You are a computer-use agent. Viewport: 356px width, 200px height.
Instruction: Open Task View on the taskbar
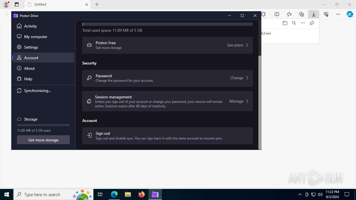pyautogui.click(x=100, y=194)
